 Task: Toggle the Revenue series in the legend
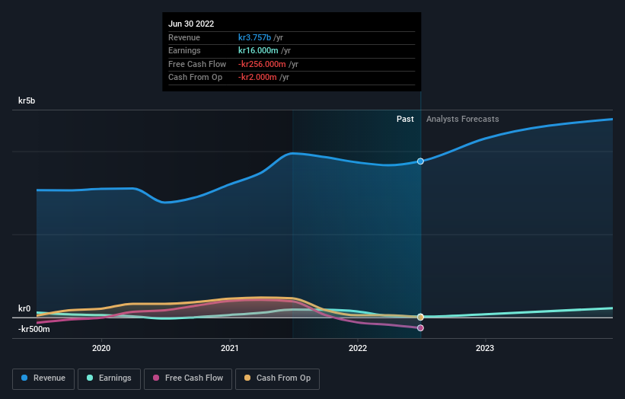(x=43, y=378)
